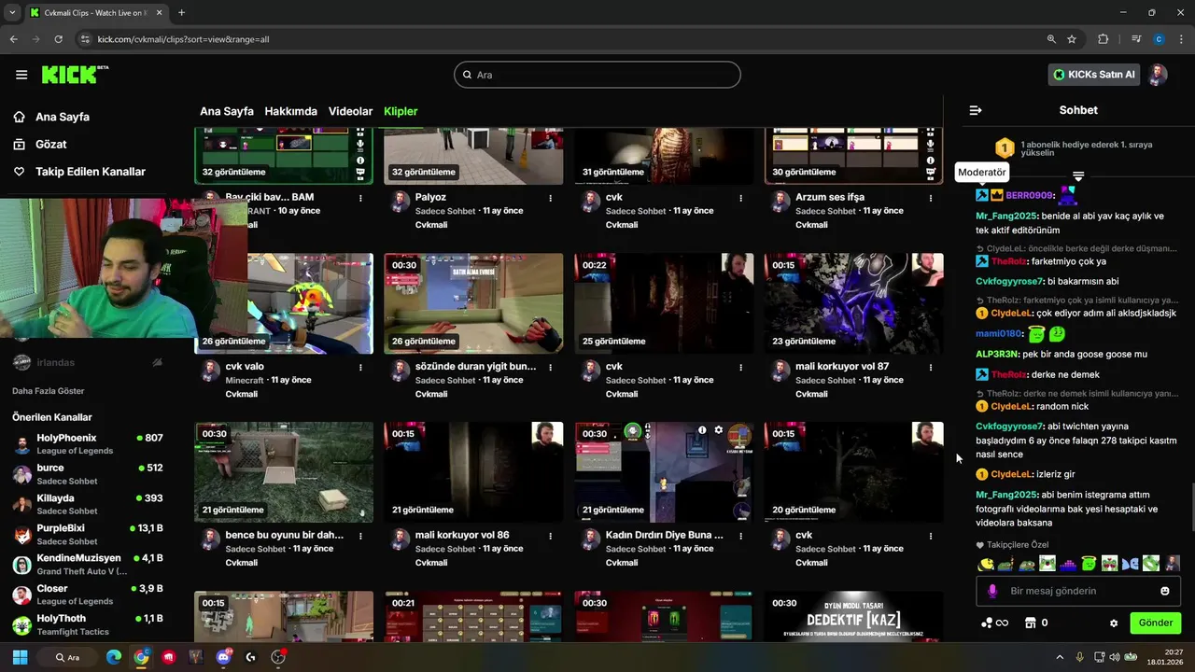Open Killayda recommended channel
1195x672 pixels.
point(89,504)
